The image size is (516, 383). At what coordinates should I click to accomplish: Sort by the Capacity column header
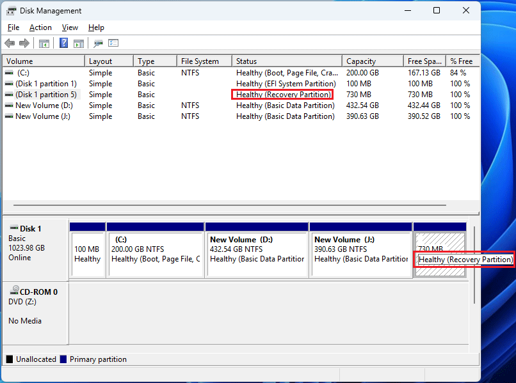(x=373, y=61)
